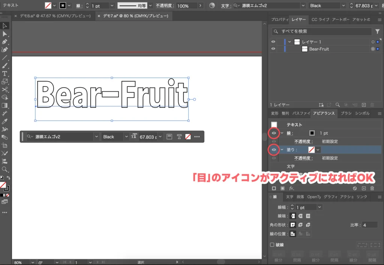This screenshot has width=384, height=265.
Task: Select the Direct Selection tool
Action: (5, 34)
